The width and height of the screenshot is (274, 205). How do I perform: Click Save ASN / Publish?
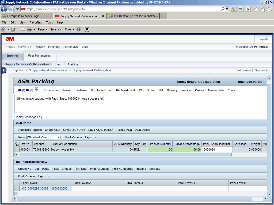[101, 130]
